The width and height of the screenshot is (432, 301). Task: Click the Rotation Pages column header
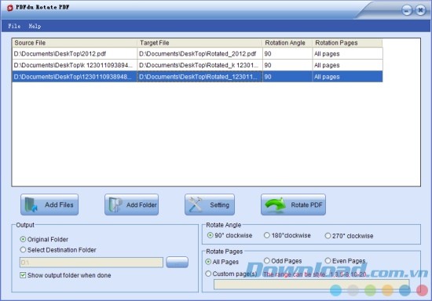[x=347, y=43]
